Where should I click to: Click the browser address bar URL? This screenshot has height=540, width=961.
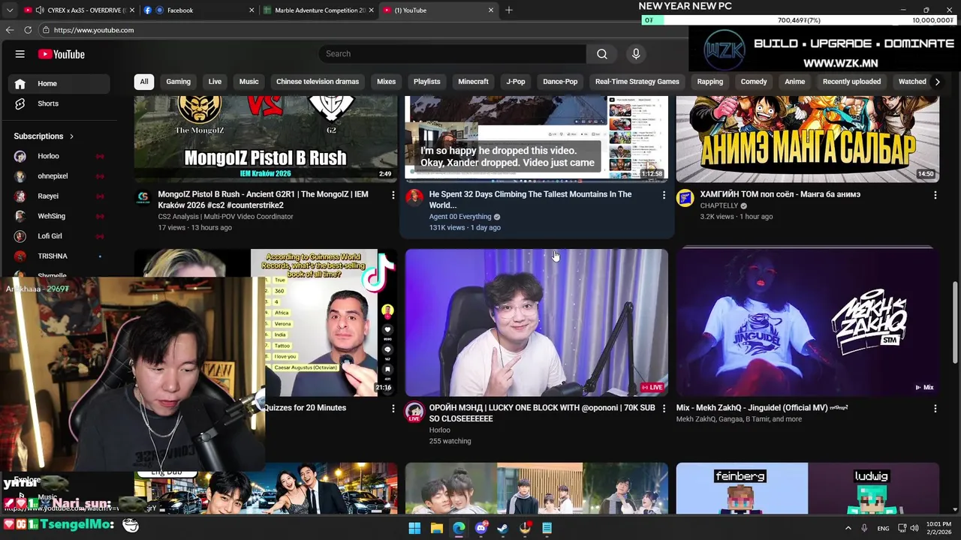(94, 30)
